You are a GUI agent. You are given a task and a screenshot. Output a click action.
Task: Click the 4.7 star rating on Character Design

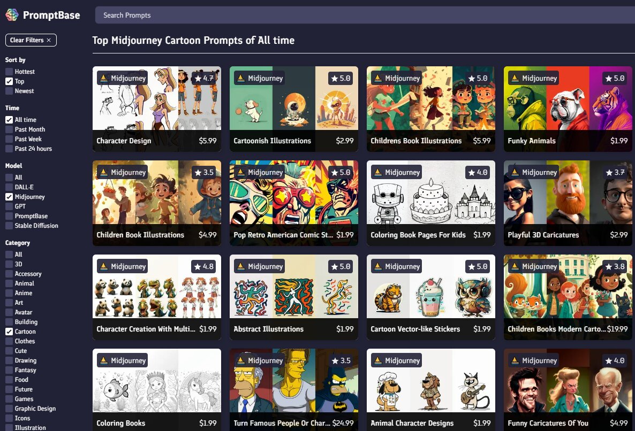click(204, 78)
